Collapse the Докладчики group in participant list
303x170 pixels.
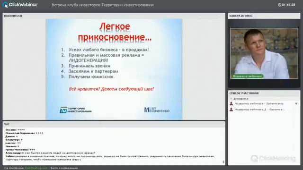tap(231, 99)
